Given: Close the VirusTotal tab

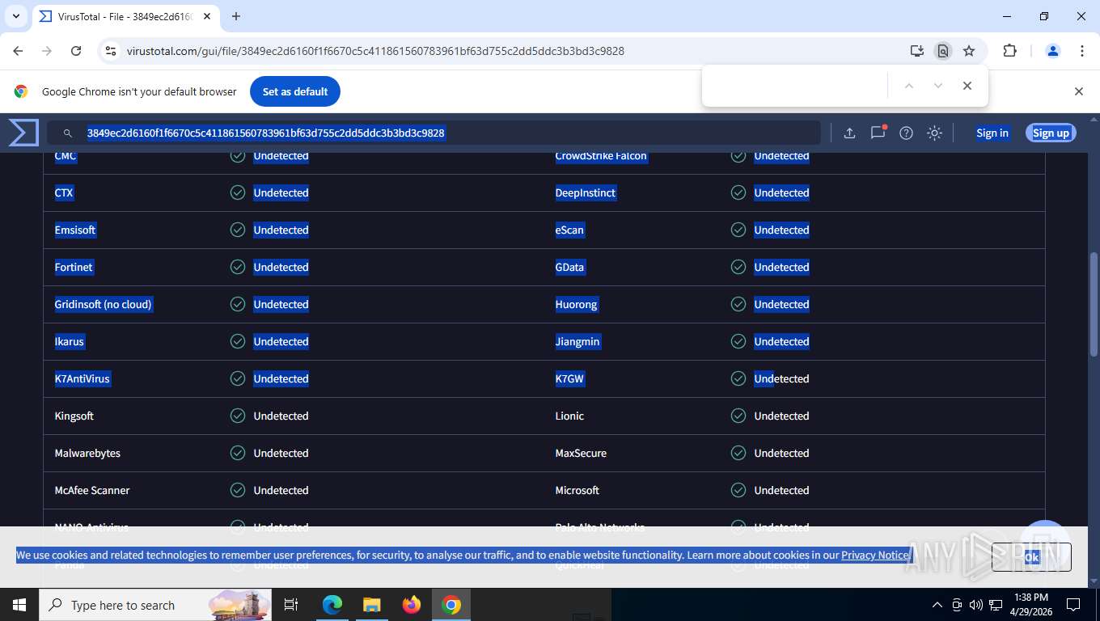Looking at the screenshot, I should (x=206, y=16).
